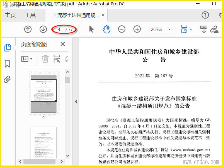
Task: Click the print pages icon in thumbnails panel
Action: point(57,59)
